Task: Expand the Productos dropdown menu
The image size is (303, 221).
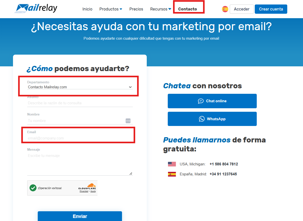Action: coord(111,9)
